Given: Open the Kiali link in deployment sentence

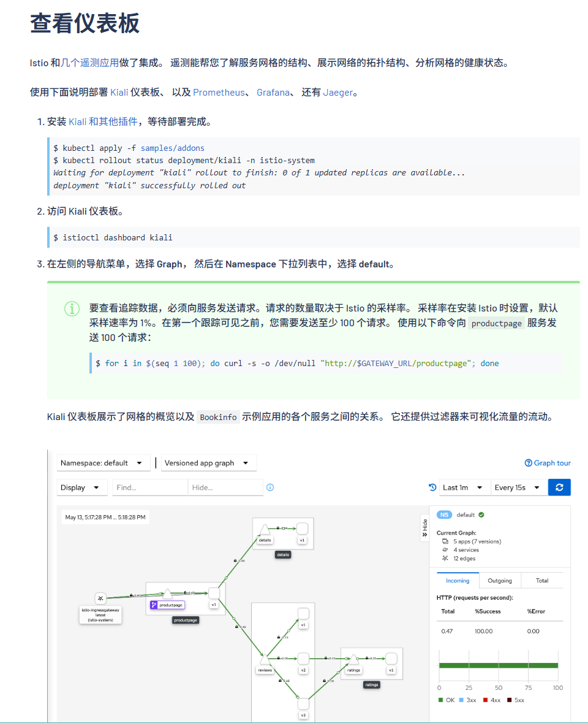Looking at the screenshot, I should [x=119, y=92].
